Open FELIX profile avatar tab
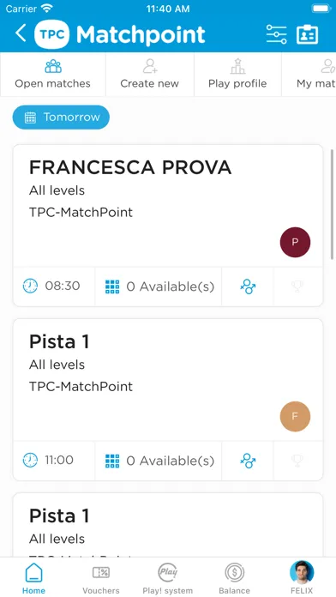Viewport: 336px width, 597px height. [302, 578]
